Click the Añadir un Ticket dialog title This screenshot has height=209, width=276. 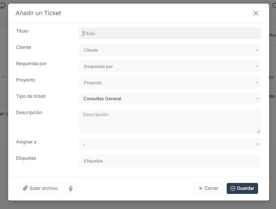pyautogui.click(x=38, y=13)
